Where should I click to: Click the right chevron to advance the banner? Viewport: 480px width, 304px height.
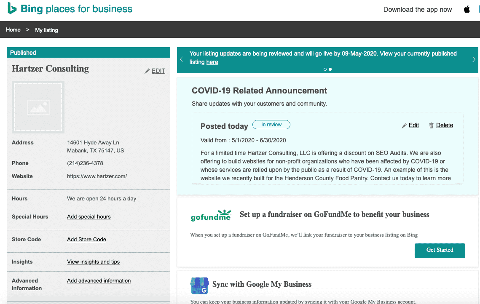[473, 59]
